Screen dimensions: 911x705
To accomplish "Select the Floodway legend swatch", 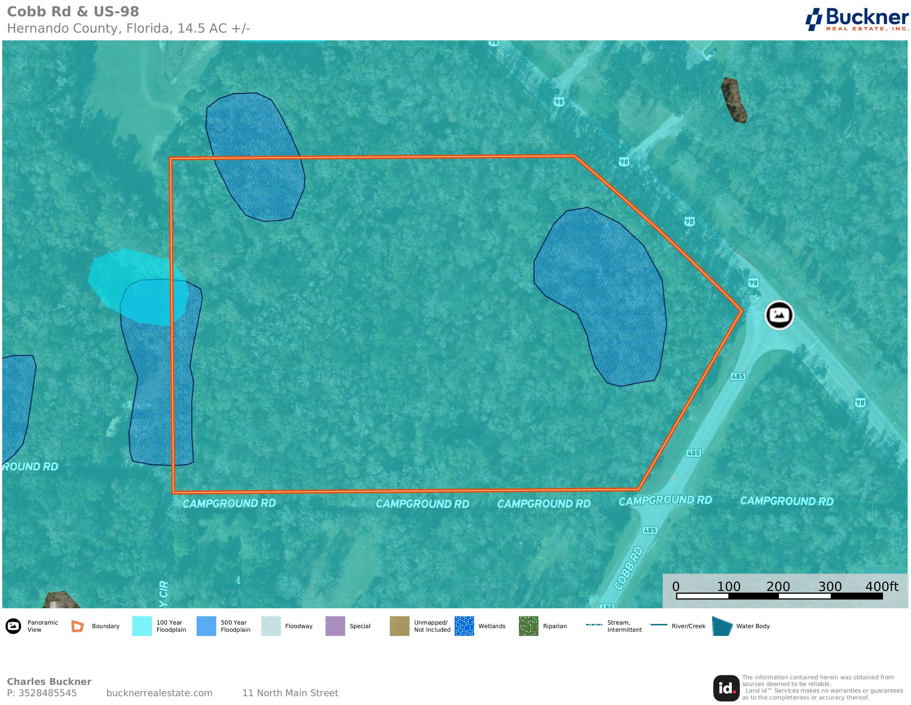I will 271,626.
